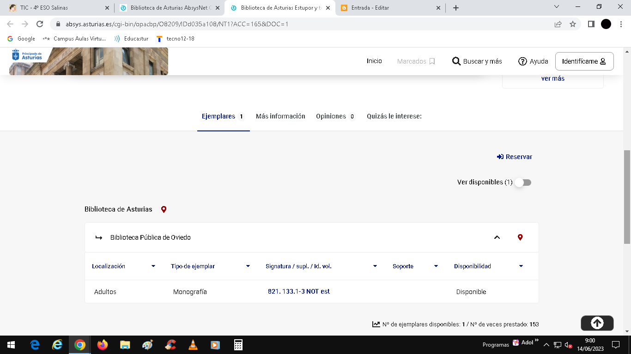Click the Disponible status cell
This screenshot has height=354, width=631.
pos(471,292)
